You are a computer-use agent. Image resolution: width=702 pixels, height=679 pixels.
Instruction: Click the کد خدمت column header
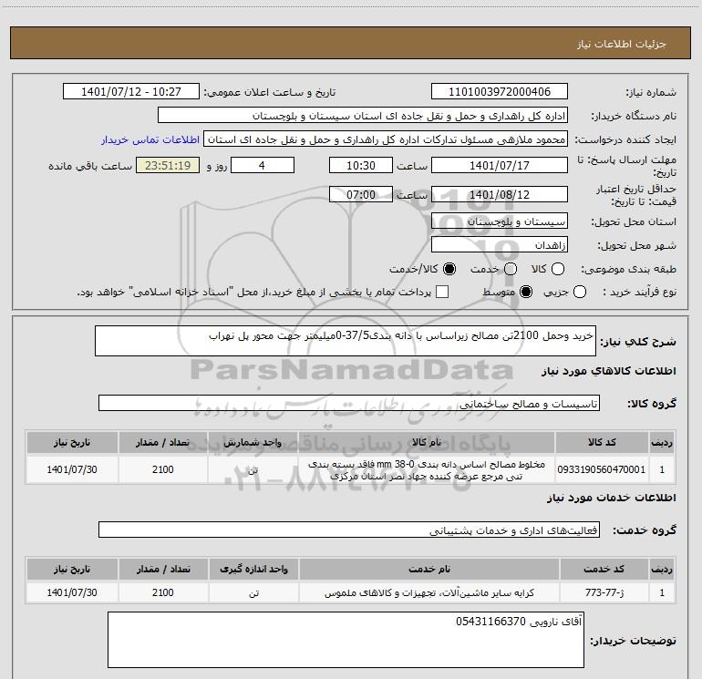[x=604, y=569]
